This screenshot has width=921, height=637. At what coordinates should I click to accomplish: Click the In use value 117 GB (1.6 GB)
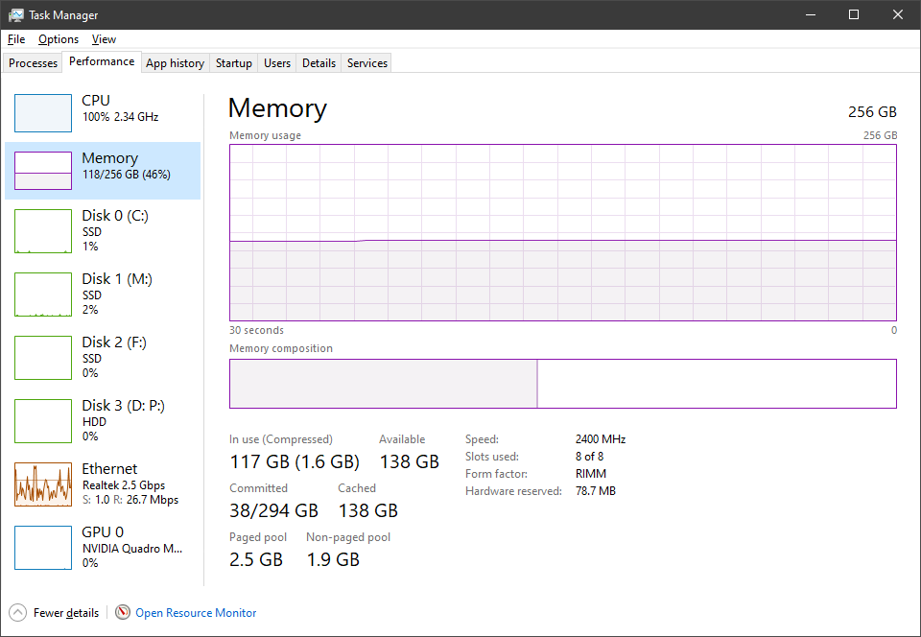(x=295, y=462)
